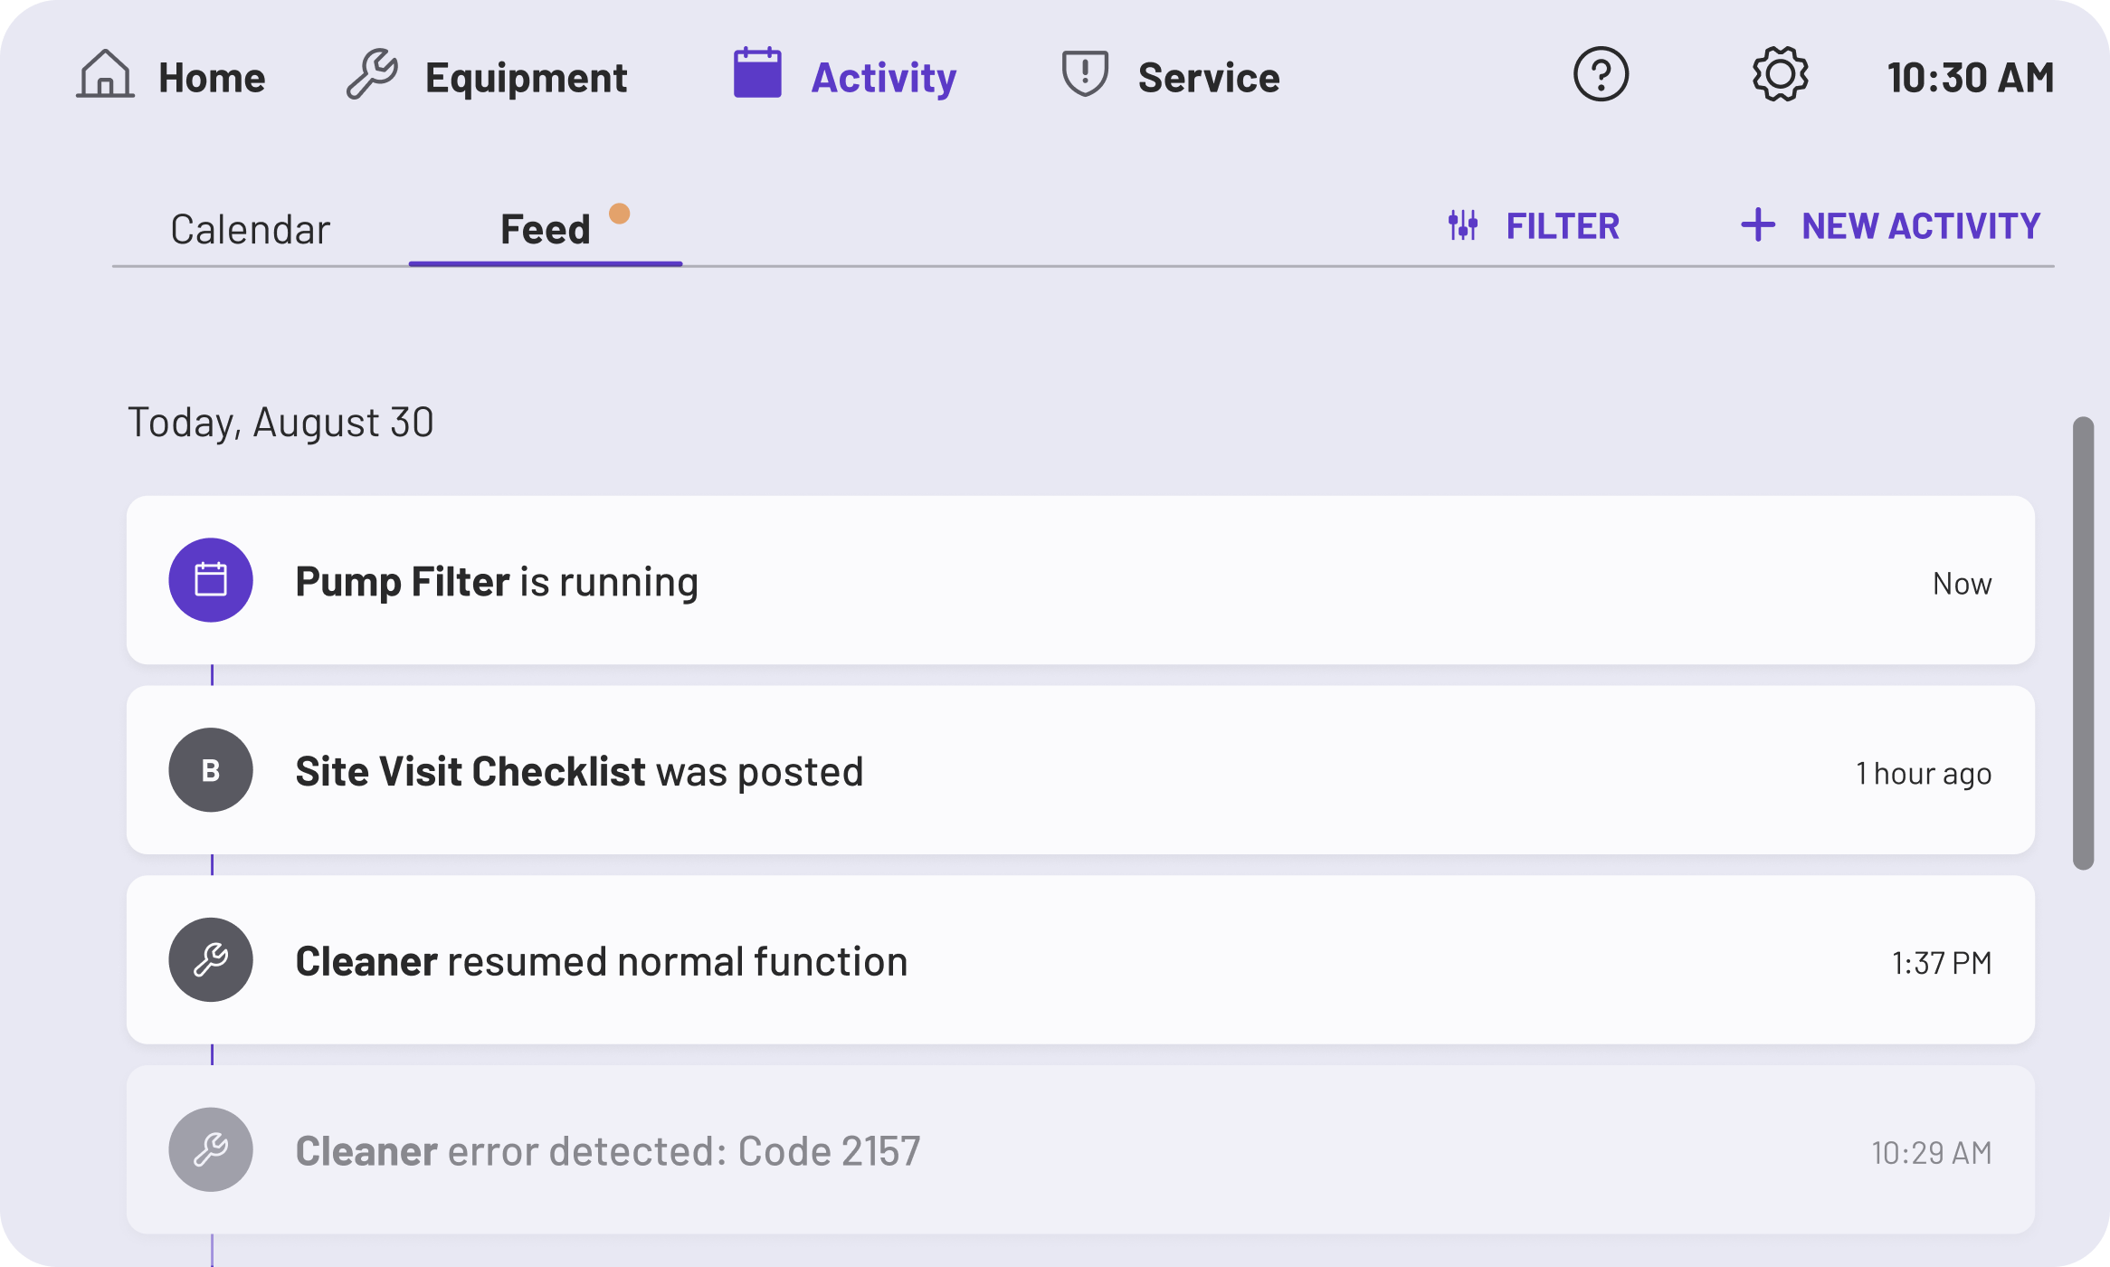This screenshot has height=1267, width=2110.
Task: Click the purple Activity calendar icon
Action: [757, 72]
